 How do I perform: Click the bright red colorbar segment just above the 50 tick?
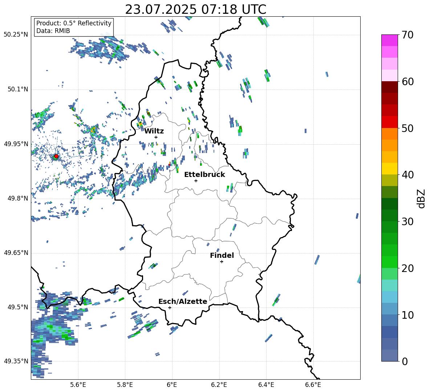coord(389,122)
